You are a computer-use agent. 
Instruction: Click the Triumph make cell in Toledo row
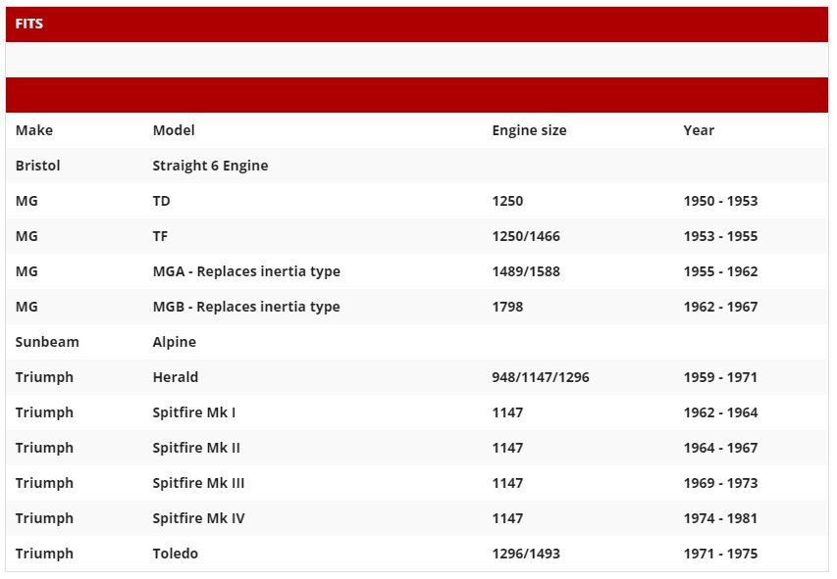[44, 554]
